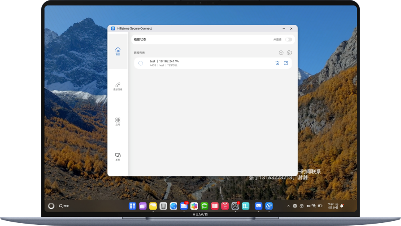Toggle the 连接状态 connection switch
The height and width of the screenshot is (226, 401).
tap(288, 40)
